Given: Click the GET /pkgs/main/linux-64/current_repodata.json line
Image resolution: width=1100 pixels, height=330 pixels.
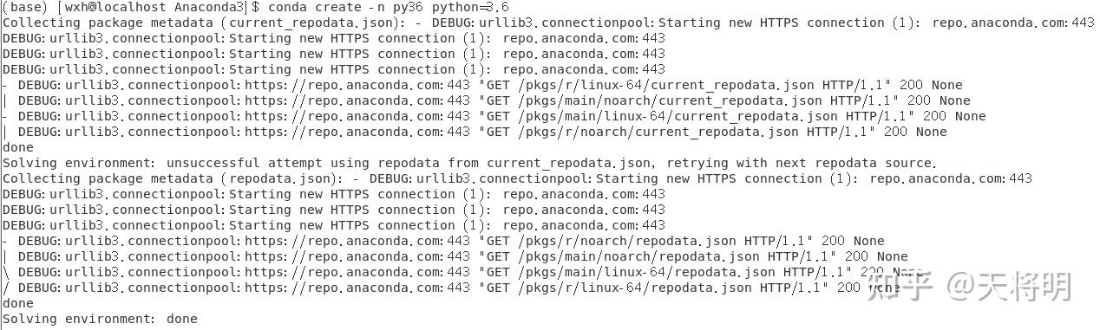Looking at the screenshot, I should tap(494, 116).
